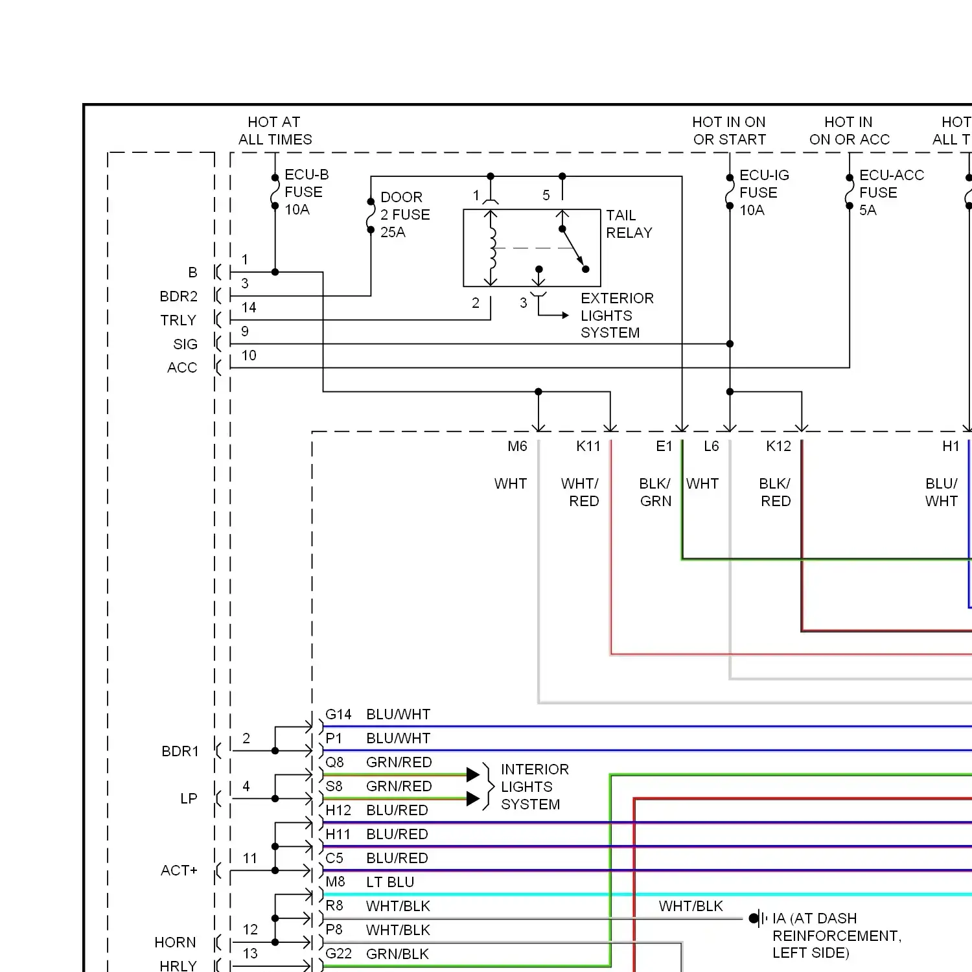
Task: Click the HOT IN ON OR START heading
Action: [x=729, y=131]
